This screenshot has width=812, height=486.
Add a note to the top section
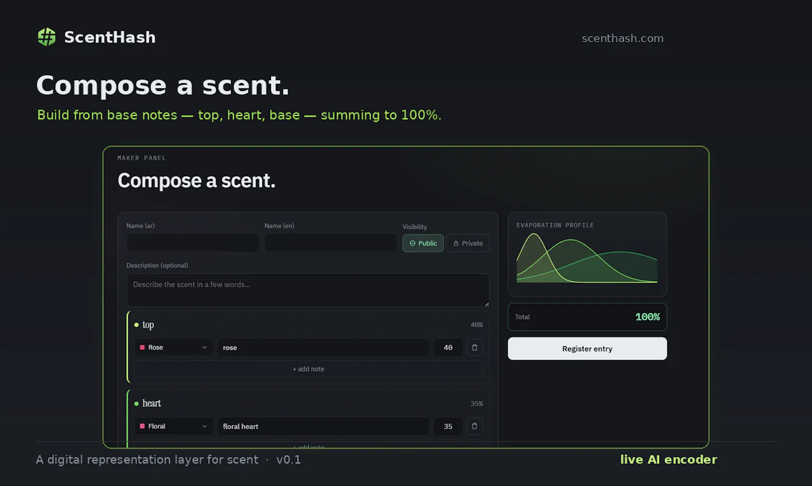[x=308, y=369]
